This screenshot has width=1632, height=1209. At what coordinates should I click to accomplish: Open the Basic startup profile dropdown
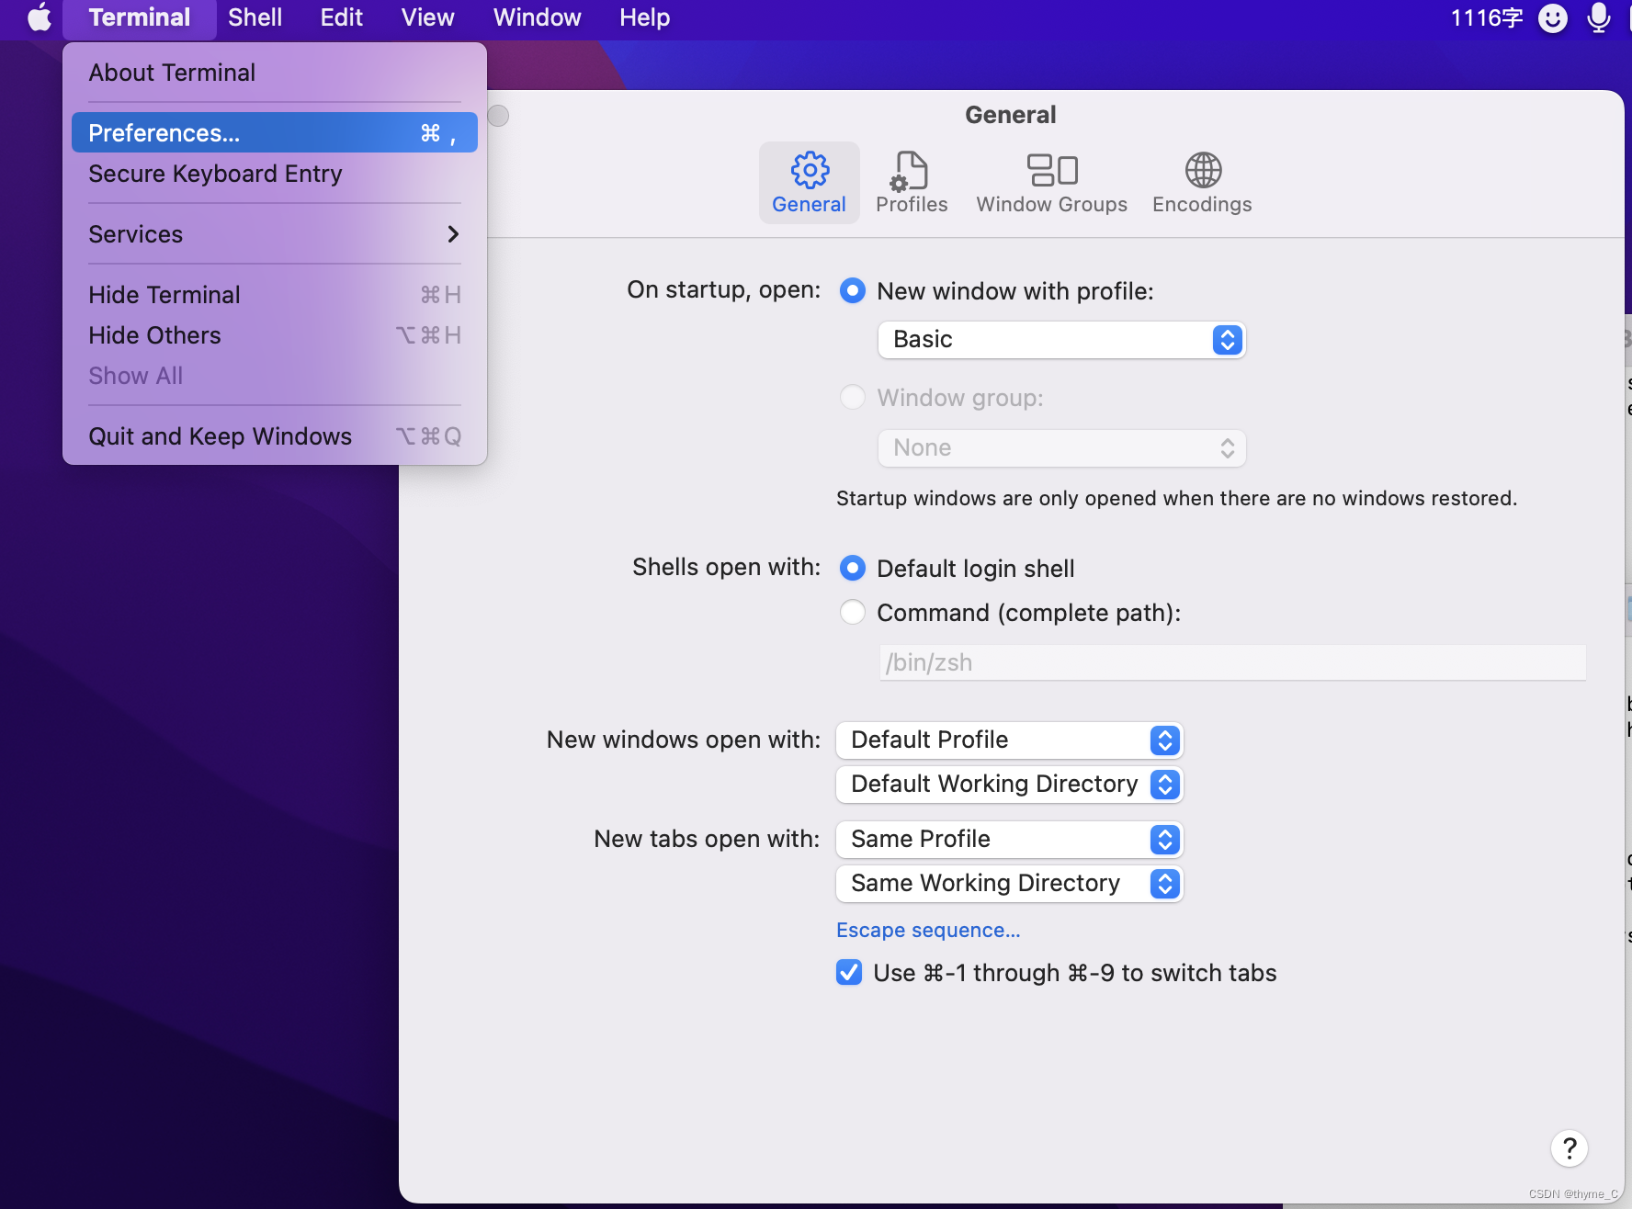pyautogui.click(x=1062, y=340)
